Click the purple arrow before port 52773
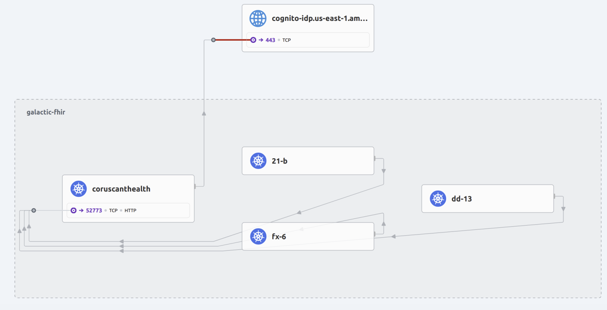 point(81,210)
